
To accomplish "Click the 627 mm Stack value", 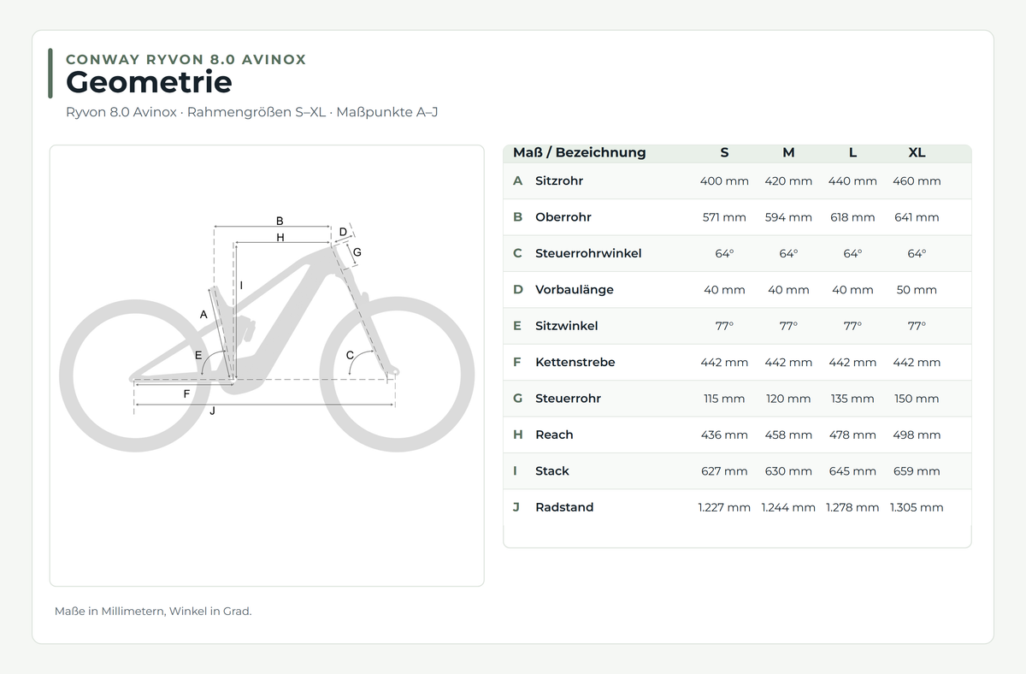I will [724, 471].
